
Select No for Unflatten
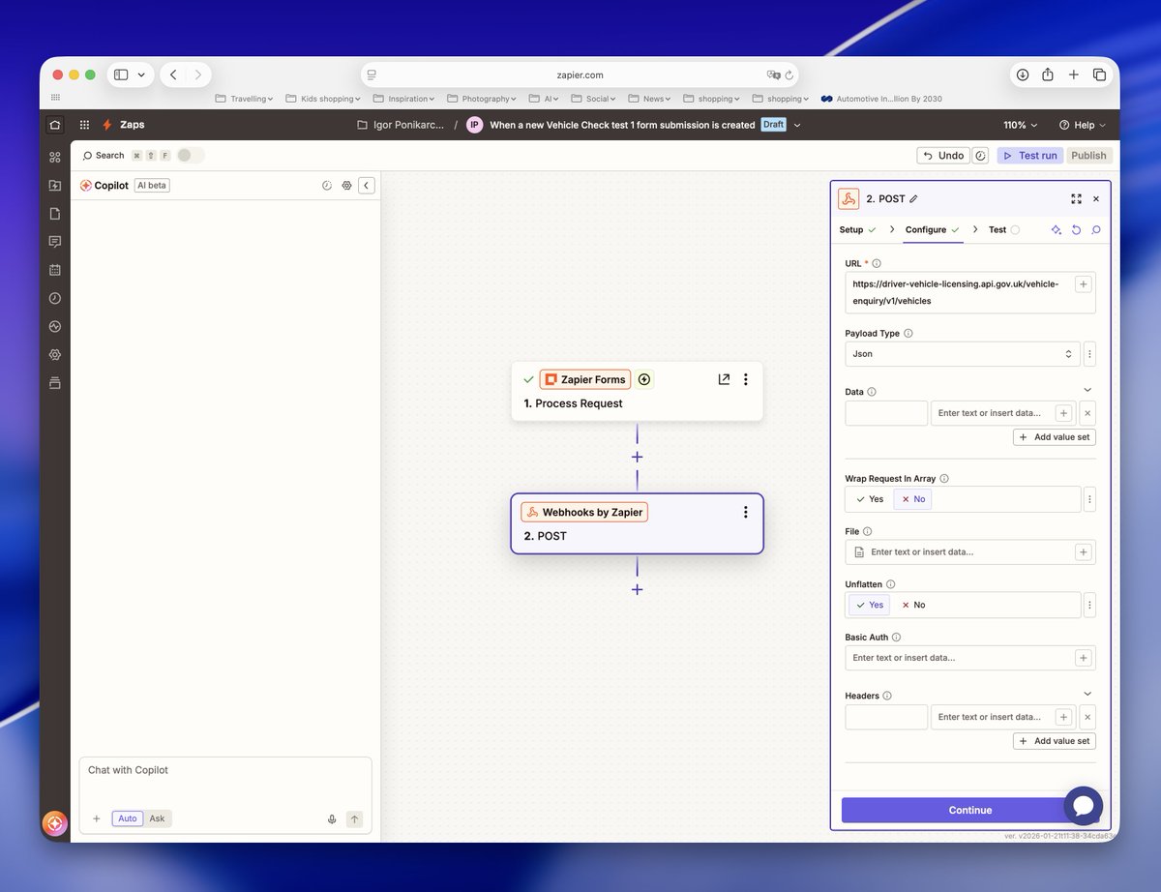912,605
